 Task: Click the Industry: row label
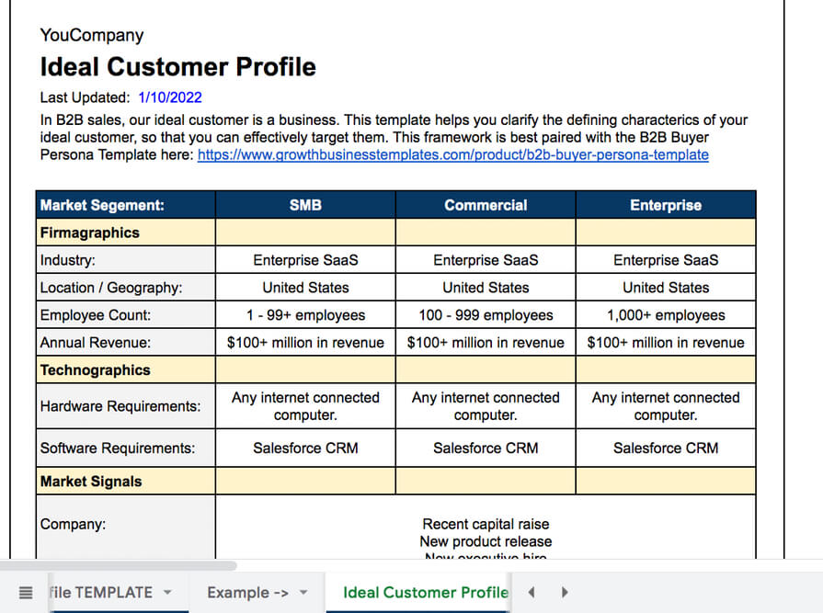pos(126,260)
